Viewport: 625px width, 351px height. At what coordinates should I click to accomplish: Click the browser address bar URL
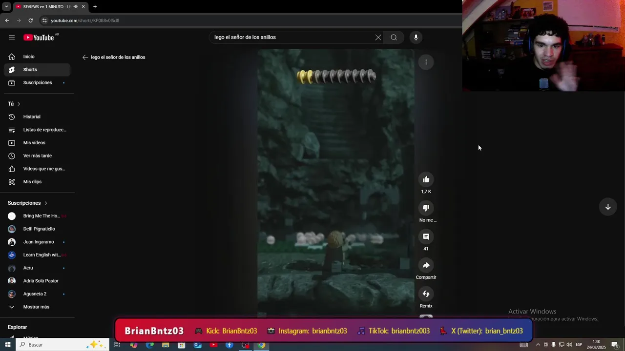(85, 20)
